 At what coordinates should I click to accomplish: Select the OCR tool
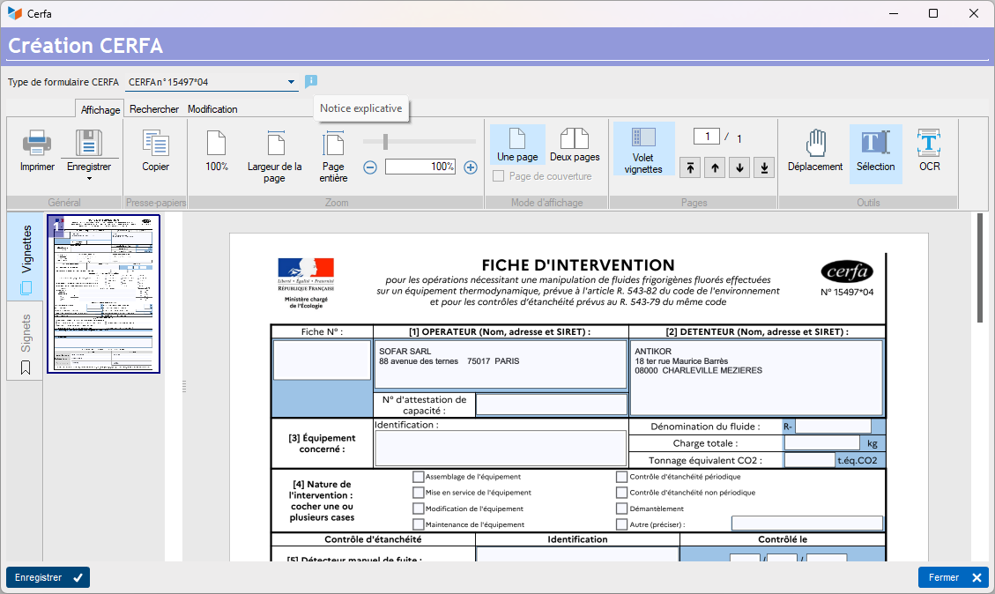click(929, 151)
